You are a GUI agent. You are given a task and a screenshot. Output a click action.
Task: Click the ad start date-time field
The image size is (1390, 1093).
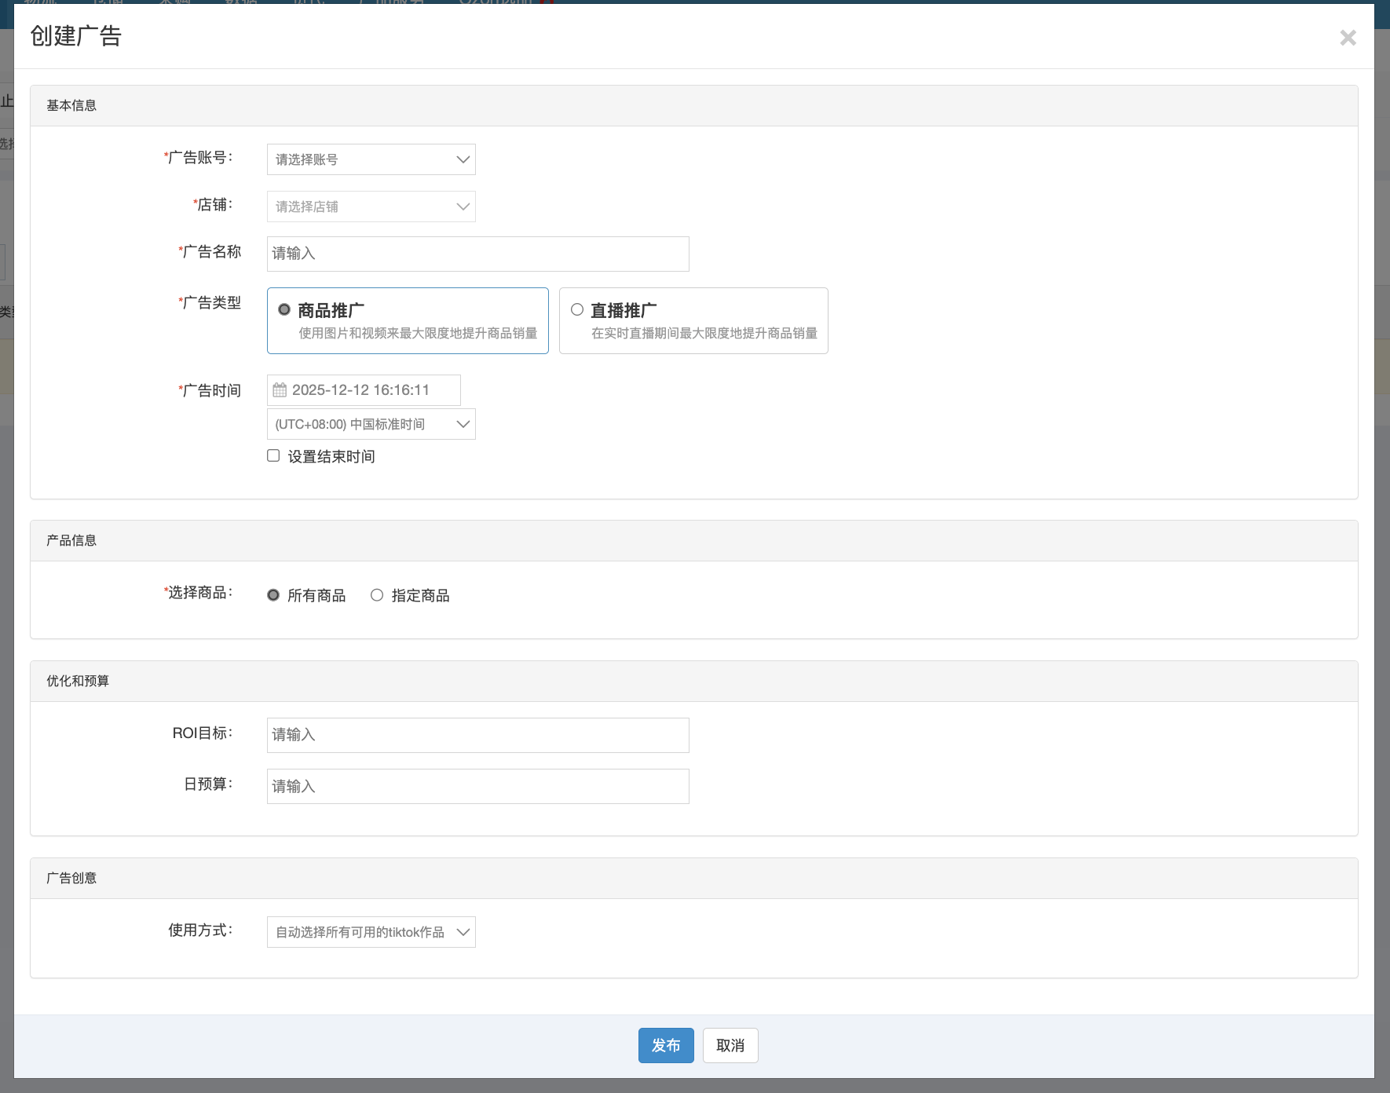[371, 390]
